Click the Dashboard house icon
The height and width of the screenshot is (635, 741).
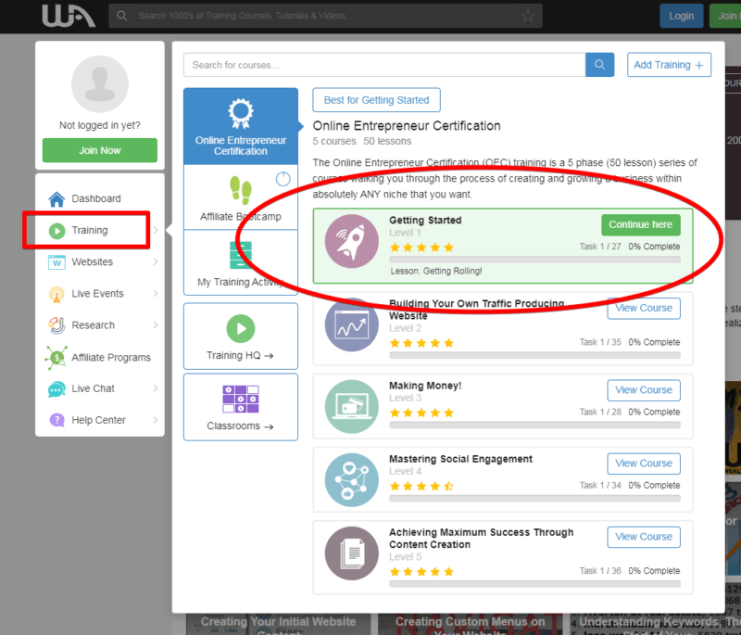coord(57,199)
